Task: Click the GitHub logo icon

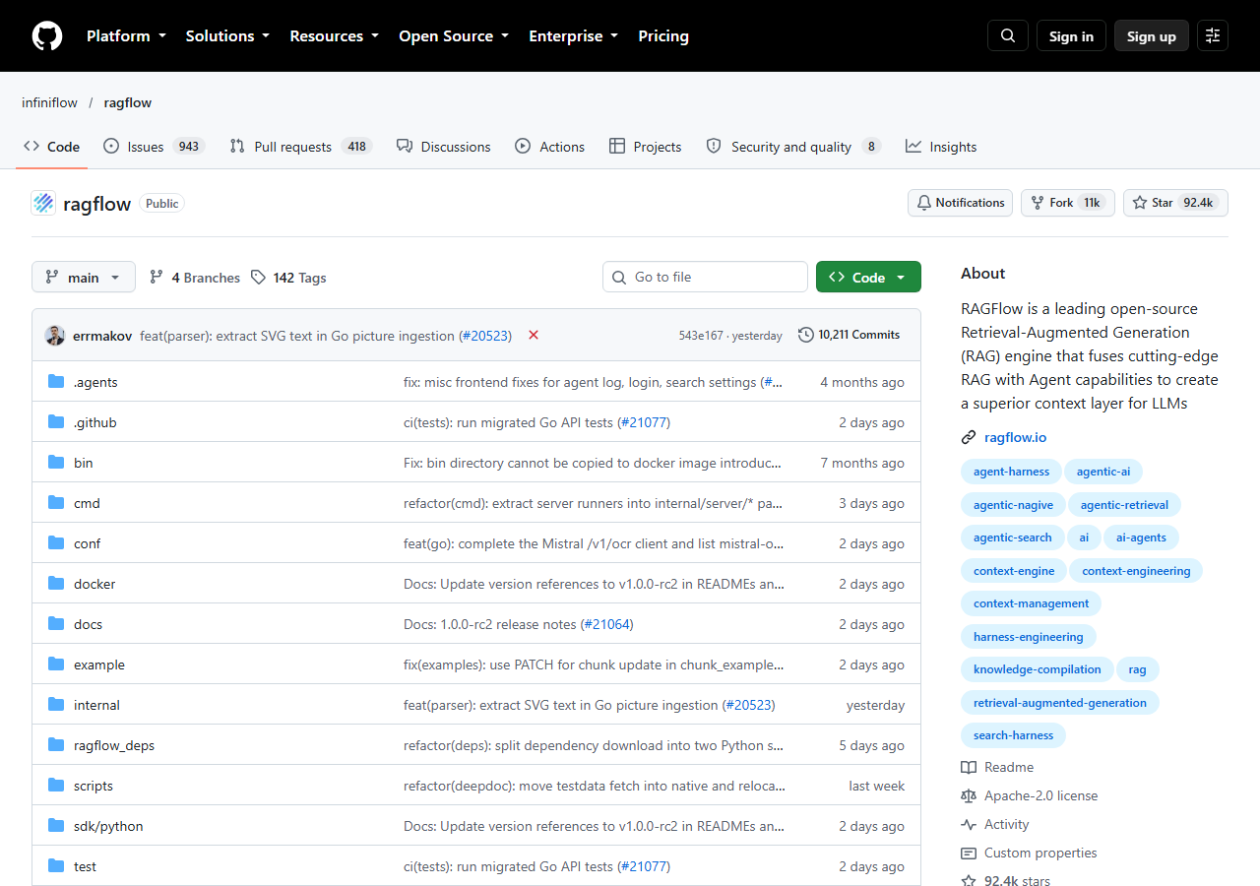Action: 47,36
